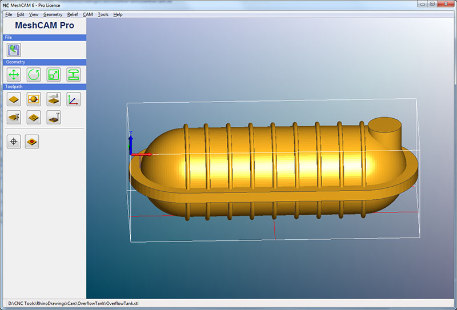This screenshot has height=310, width=457.
Task: Open the define stock flat block icon
Action: point(14,99)
